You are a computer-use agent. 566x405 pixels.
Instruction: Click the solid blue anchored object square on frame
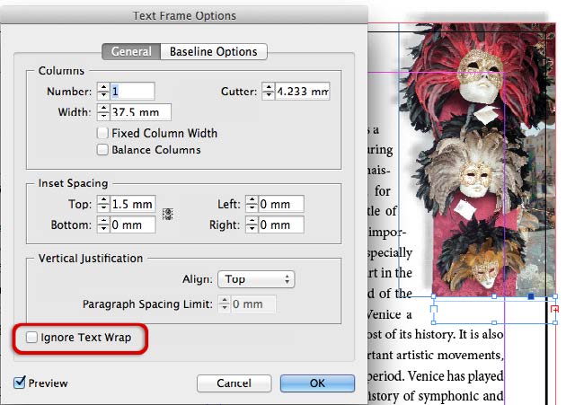pos(531,296)
